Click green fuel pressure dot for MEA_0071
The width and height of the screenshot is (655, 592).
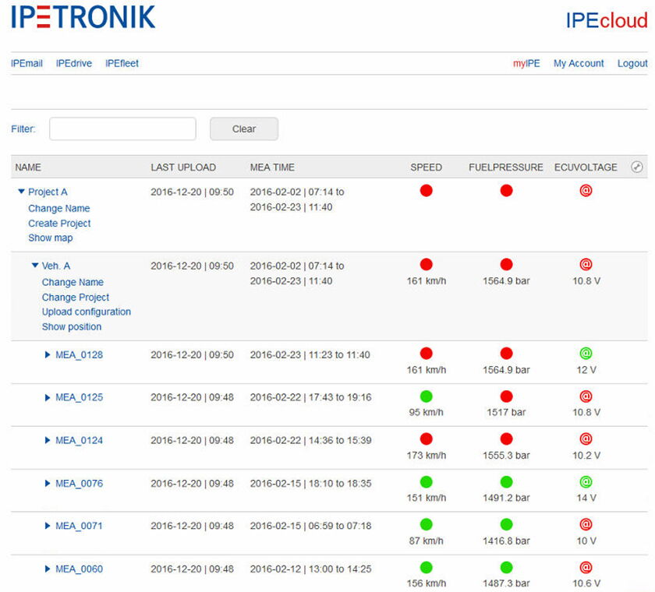(x=506, y=525)
